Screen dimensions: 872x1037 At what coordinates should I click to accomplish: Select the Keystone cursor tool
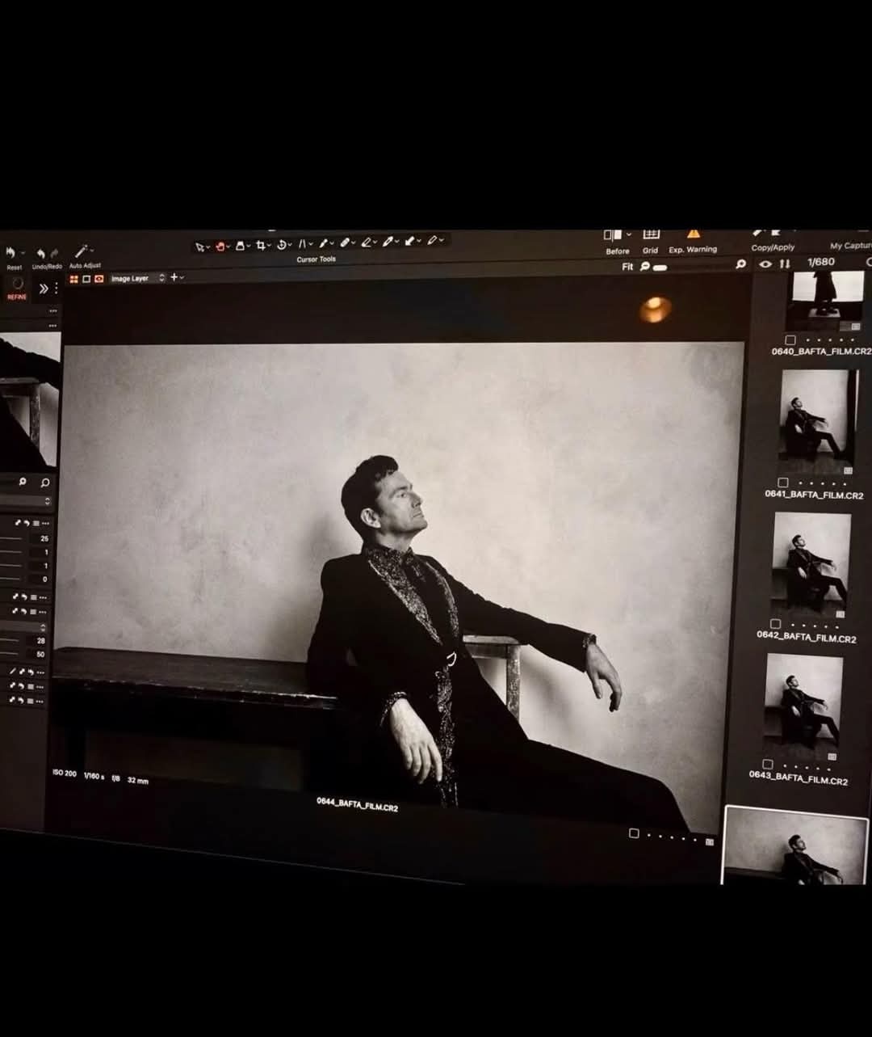(x=302, y=244)
